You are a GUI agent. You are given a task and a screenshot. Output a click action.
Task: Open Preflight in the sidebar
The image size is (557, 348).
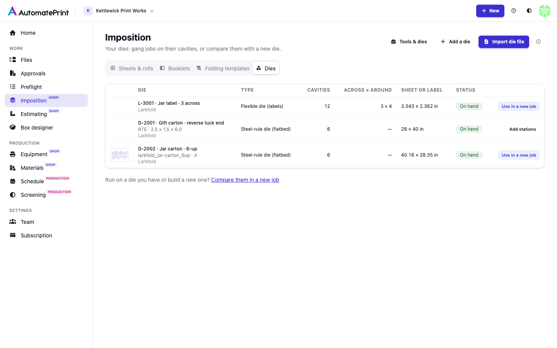(x=46, y=87)
